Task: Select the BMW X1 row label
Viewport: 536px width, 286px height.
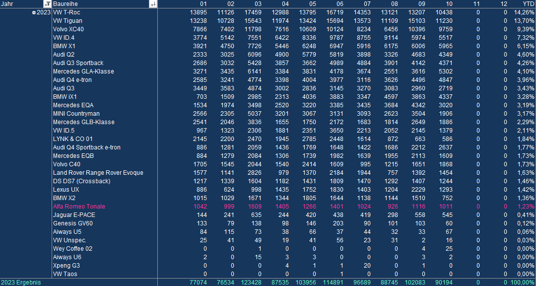Action: [64, 46]
